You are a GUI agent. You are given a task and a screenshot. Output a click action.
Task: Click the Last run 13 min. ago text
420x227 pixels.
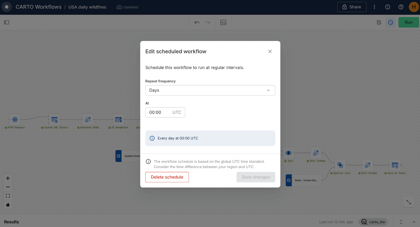[x=336, y=222]
